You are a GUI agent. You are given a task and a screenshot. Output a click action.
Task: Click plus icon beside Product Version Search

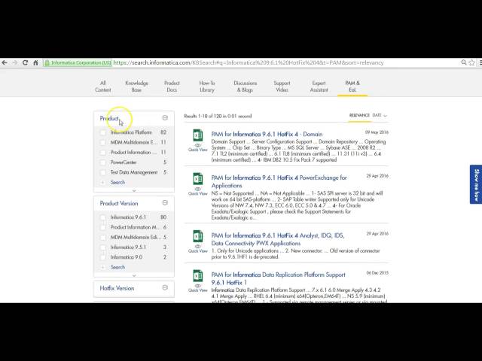[x=103, y=268]
